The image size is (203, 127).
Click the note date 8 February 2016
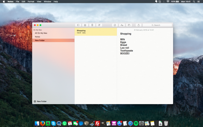pos(144,30)
